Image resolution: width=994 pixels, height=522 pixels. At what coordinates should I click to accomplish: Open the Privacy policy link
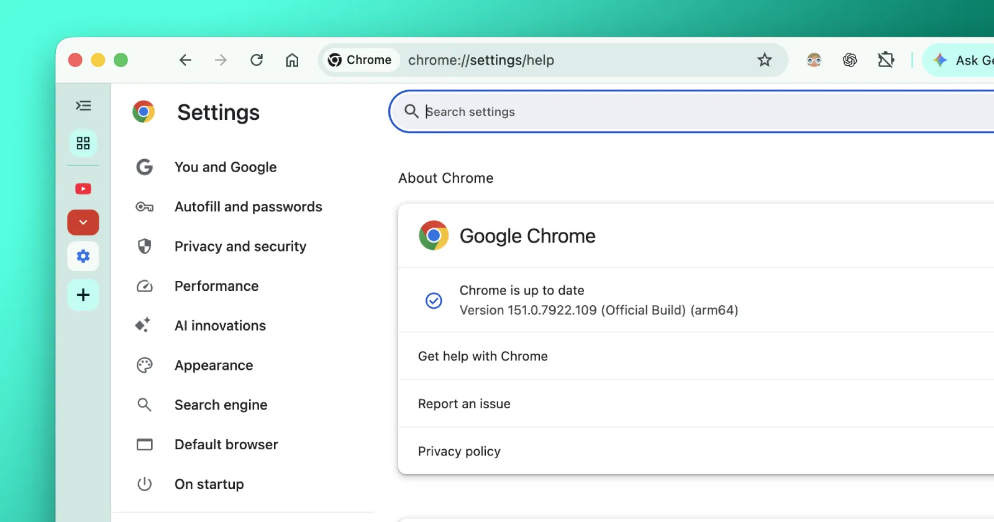click(696, 451)
